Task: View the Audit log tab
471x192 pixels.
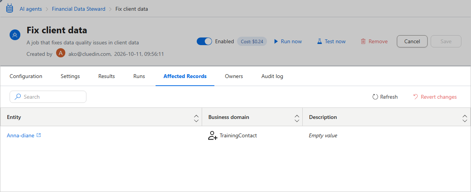Action: click(x=272, y=76)
